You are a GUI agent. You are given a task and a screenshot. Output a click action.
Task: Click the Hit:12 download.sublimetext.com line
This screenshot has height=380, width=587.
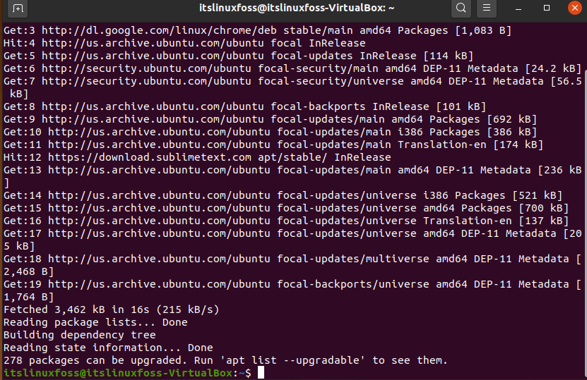(x=197, y=158)
